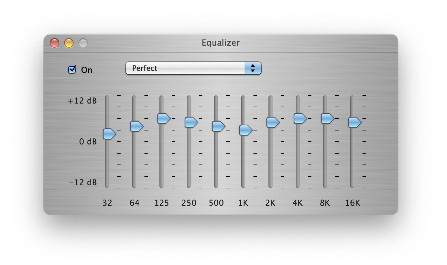Screen dimensions: 447x265
Task: Click the Equalizer title bar text
Action: click(221, 43)
